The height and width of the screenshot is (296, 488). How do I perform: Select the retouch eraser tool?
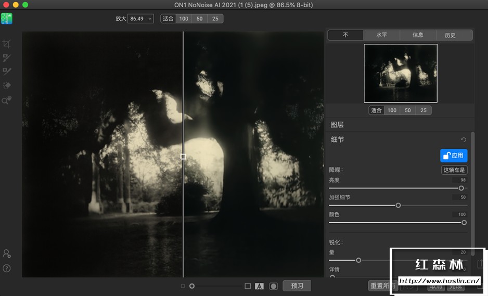click(x=7, y=85)
